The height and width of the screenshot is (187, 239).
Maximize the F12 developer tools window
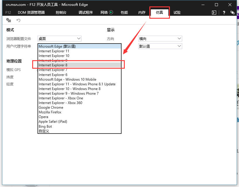tap(216, 5)
